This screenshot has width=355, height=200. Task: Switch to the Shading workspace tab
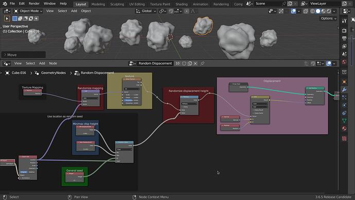[182, 4]
